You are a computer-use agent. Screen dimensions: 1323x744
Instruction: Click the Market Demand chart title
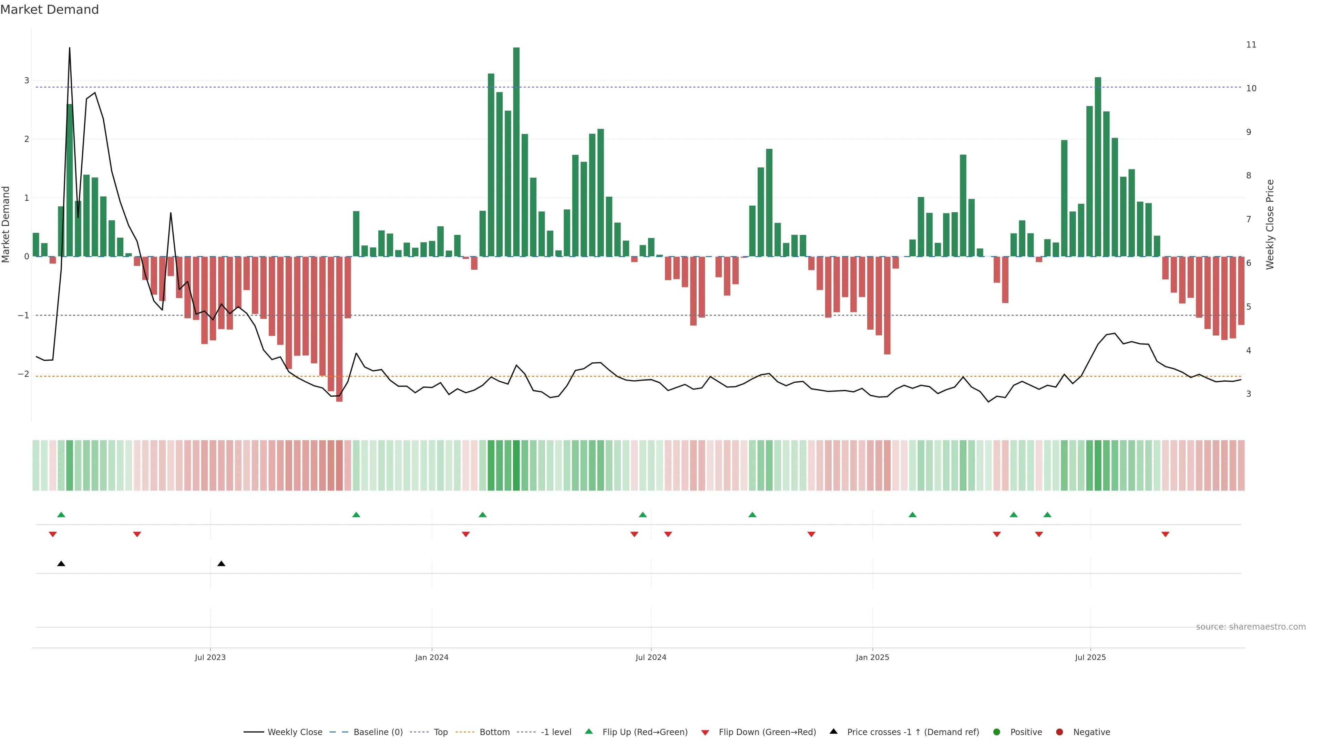click(x=49, y=10)
